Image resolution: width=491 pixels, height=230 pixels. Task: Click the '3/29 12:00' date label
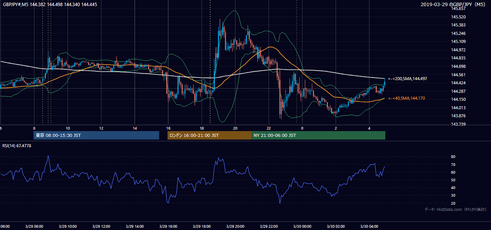(x=101, y=226)
